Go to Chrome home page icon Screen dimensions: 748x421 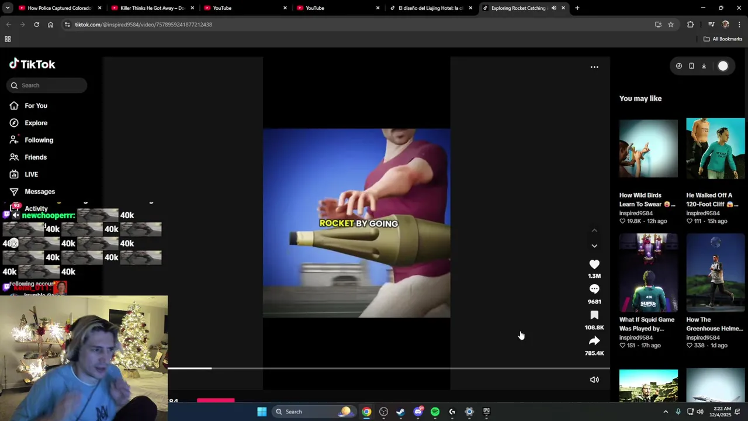click(50, 25)
